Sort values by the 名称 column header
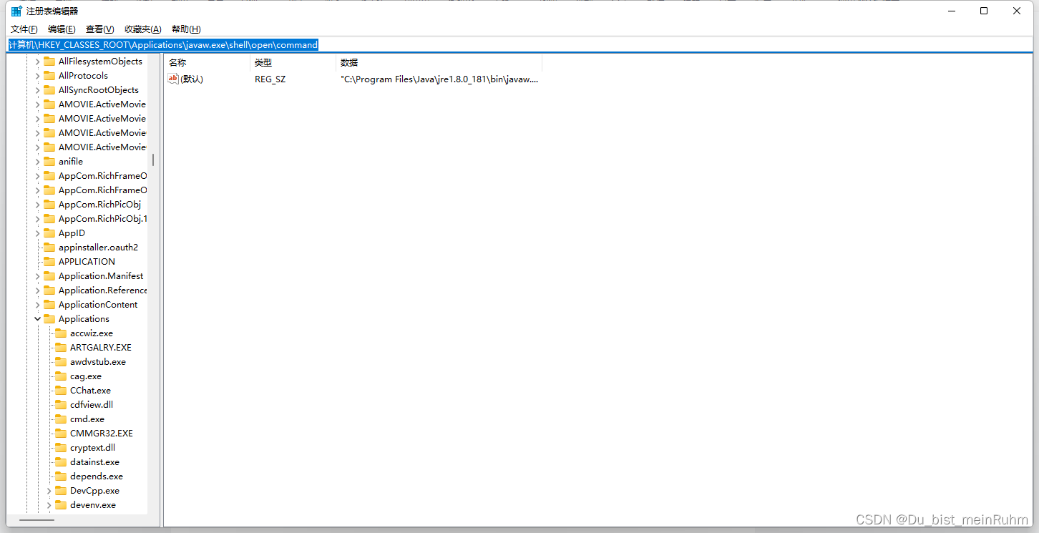 click(177, 62)
